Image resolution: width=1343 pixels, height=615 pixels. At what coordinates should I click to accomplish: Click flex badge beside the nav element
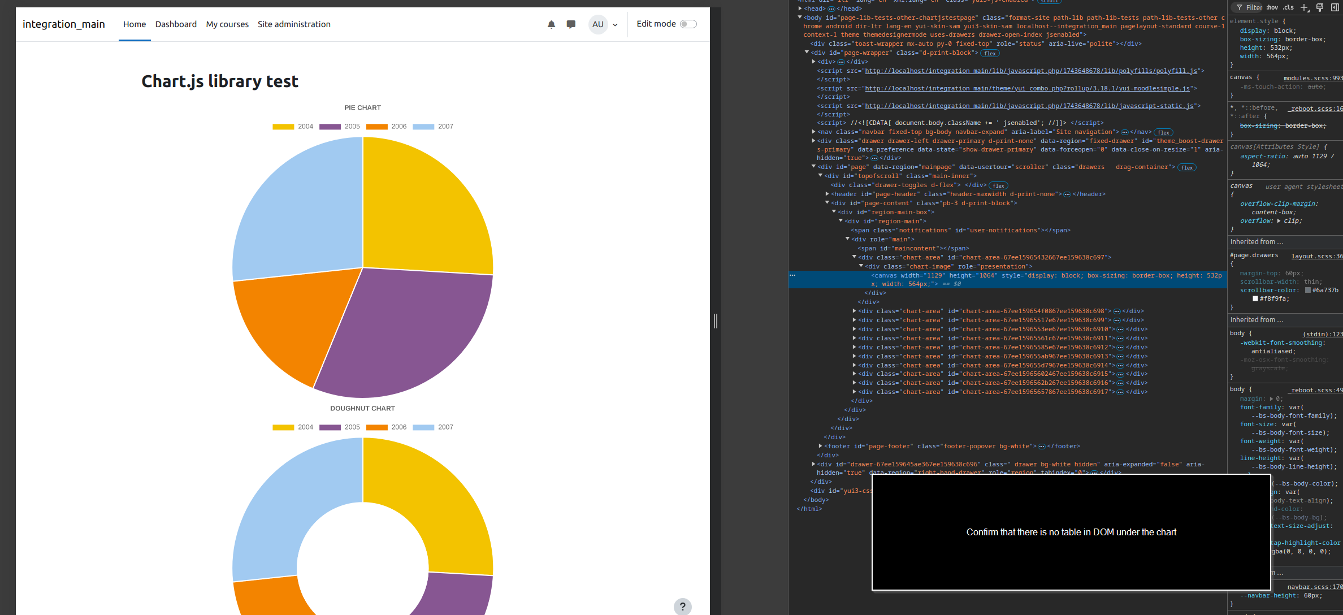pyautogui.click(x=1163, y=132)
